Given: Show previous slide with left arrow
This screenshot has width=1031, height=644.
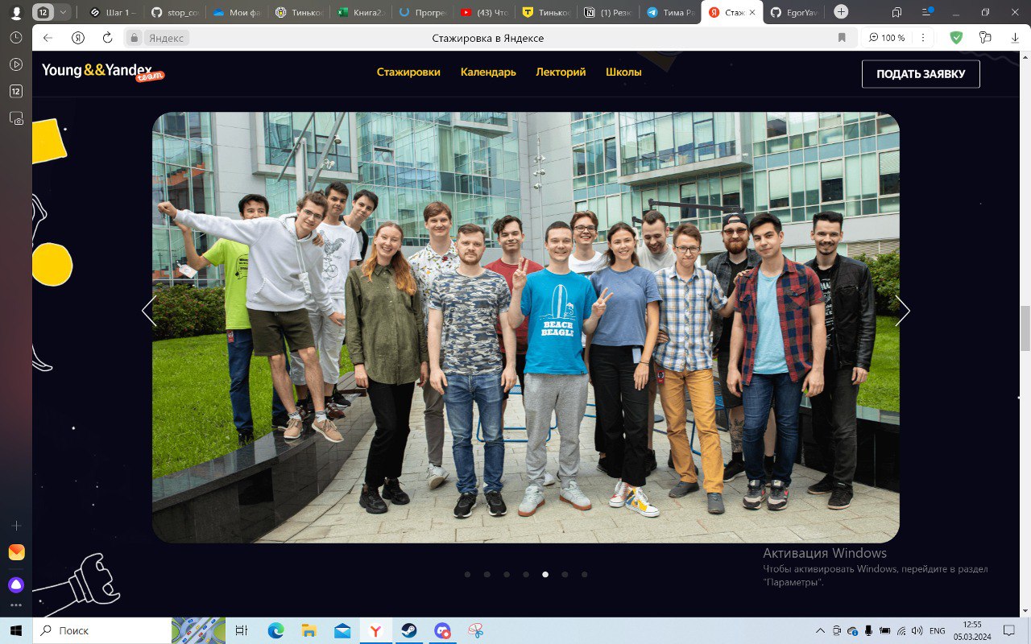Looking at the screenshot, I should 149,311.
